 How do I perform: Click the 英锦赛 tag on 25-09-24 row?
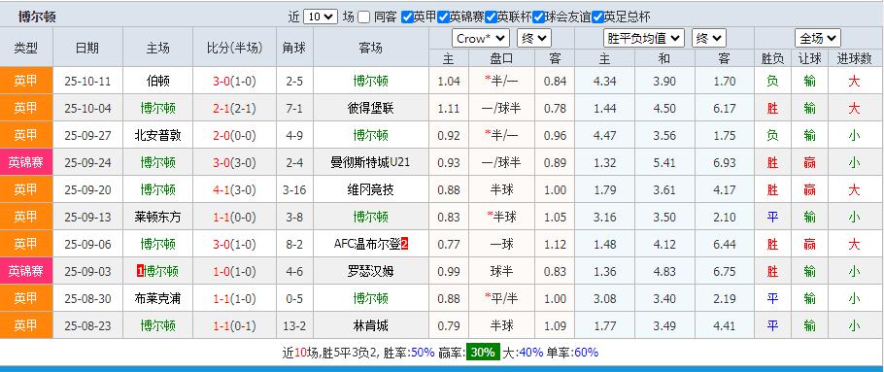click(26, 163)
